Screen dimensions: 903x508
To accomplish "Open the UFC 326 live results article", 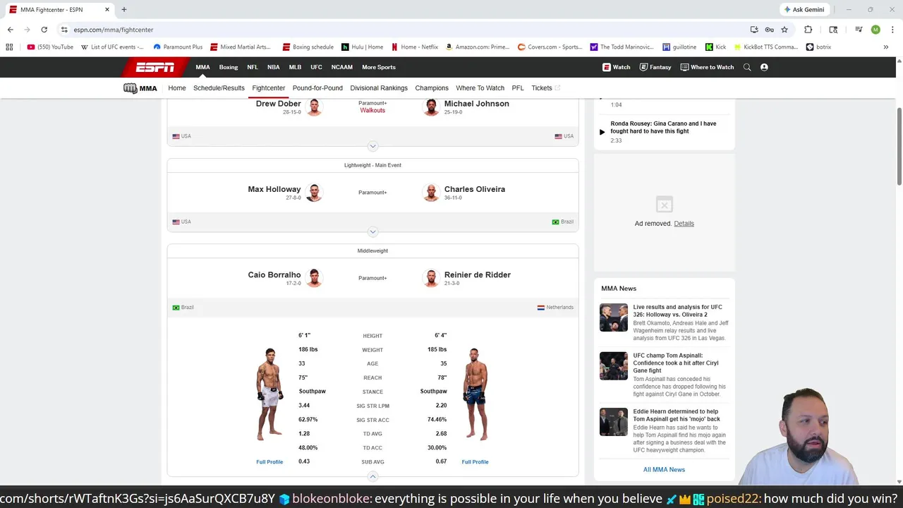I will tap(677, 311).
